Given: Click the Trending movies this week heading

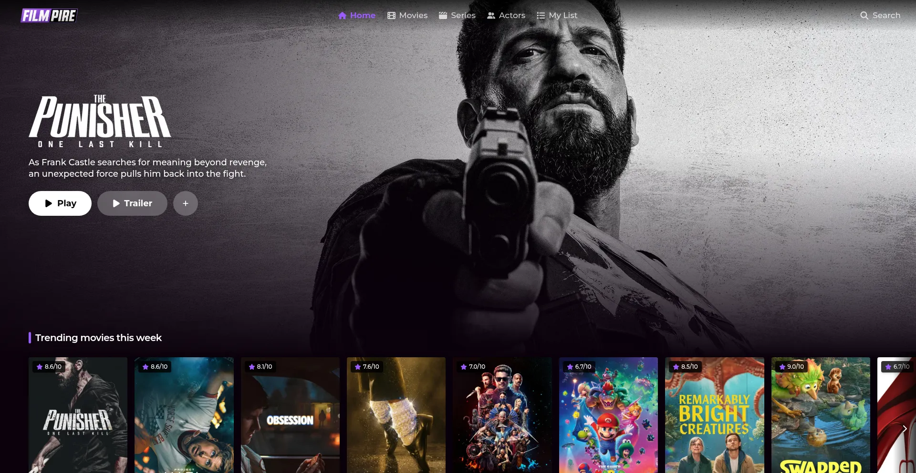Looking at the screenshot, I should tap(98, 338).
